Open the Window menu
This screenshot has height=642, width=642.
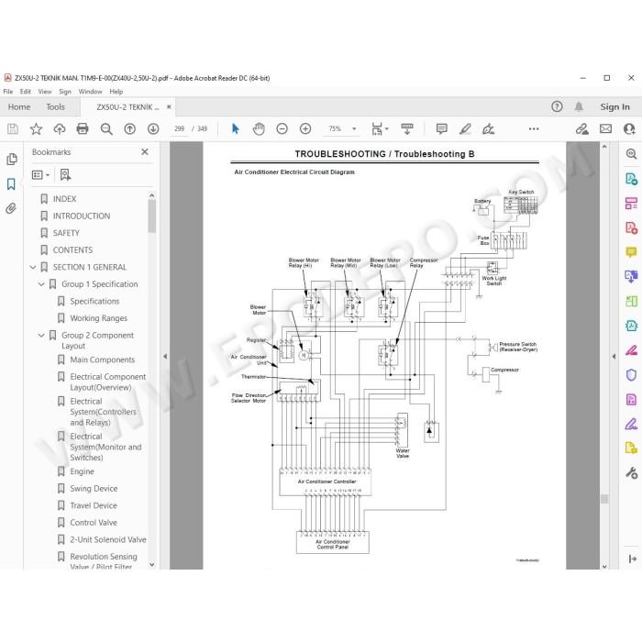[x=90, y=92]
